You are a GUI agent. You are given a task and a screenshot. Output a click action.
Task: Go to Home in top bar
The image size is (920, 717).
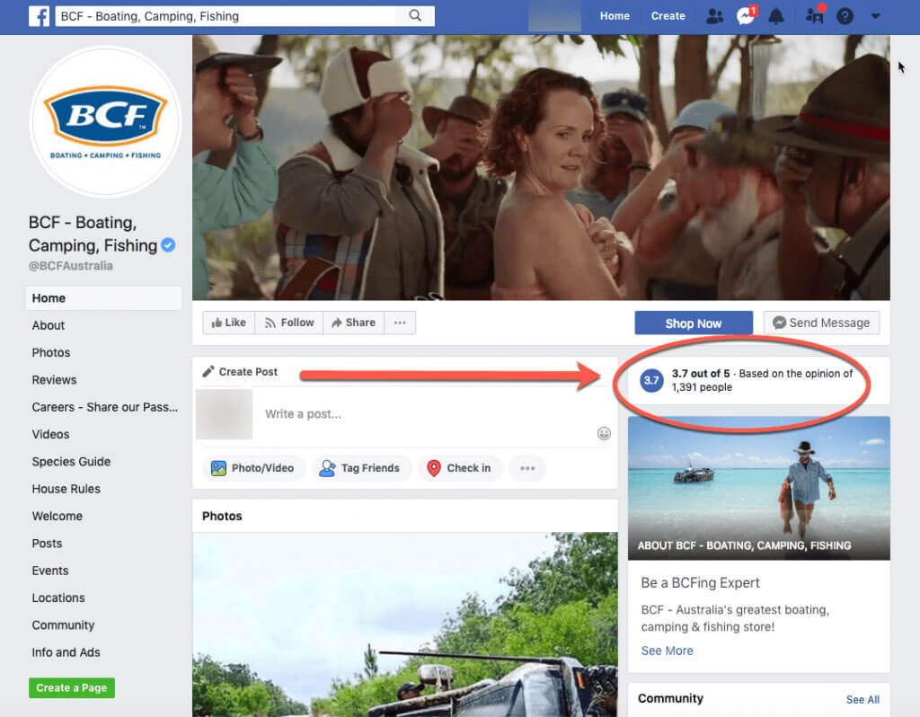coord(615,16)
